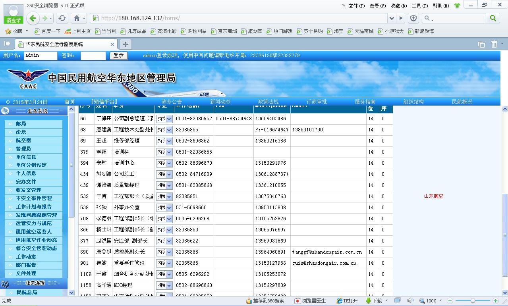Open the 文件(F) menu

click(x=356, y=6)
